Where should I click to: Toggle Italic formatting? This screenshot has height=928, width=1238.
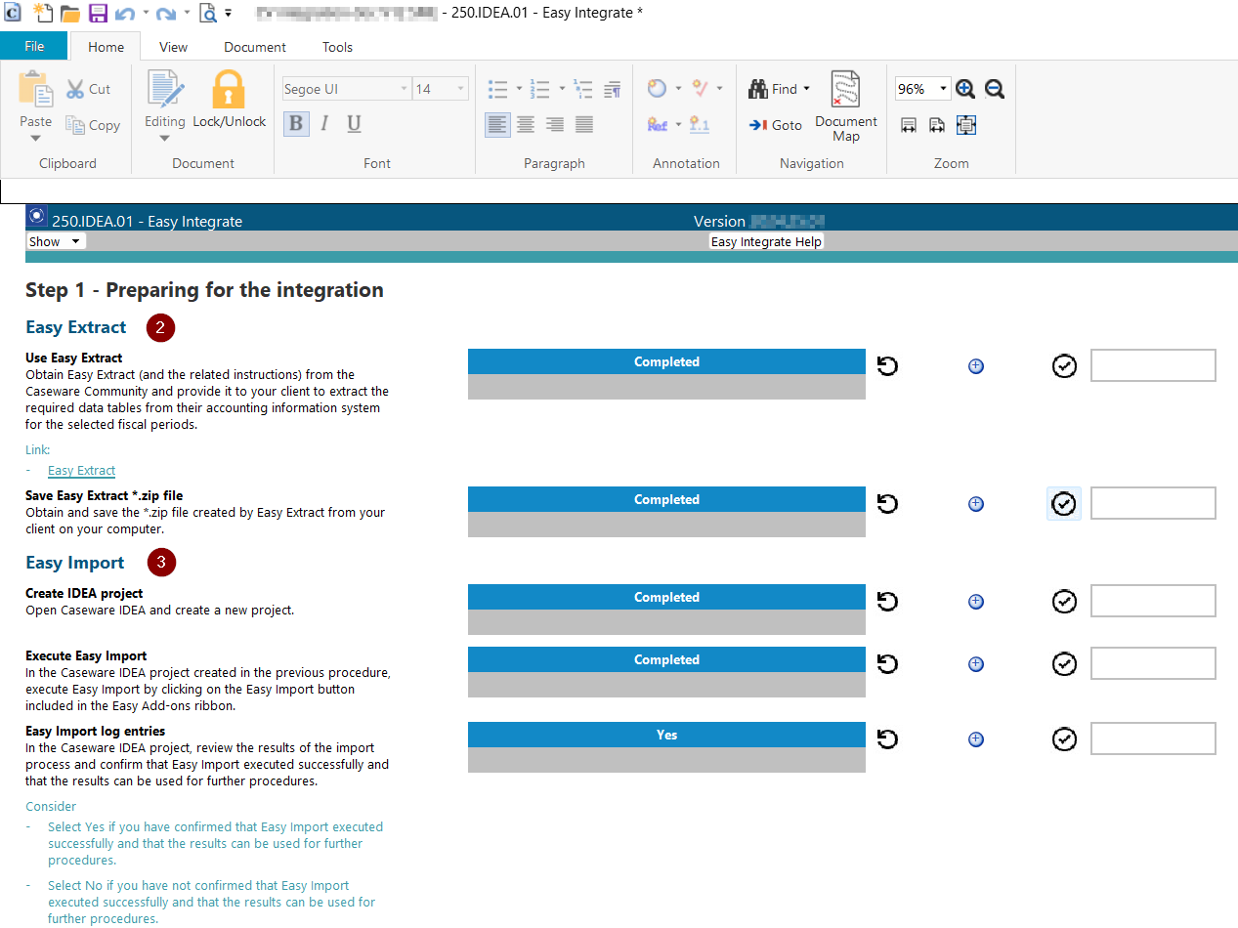click(x=324, y=123)
